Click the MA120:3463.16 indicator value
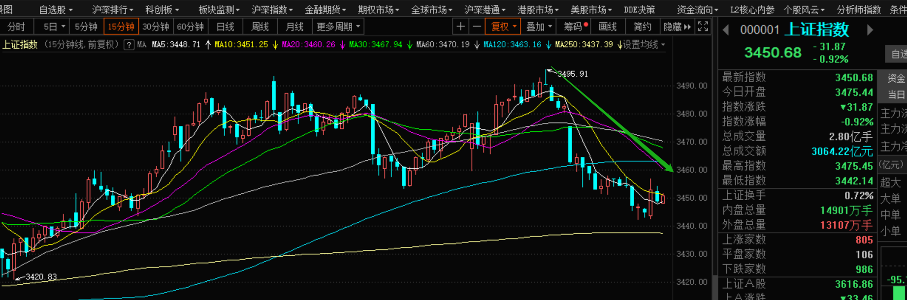 (x=512, y=45)
